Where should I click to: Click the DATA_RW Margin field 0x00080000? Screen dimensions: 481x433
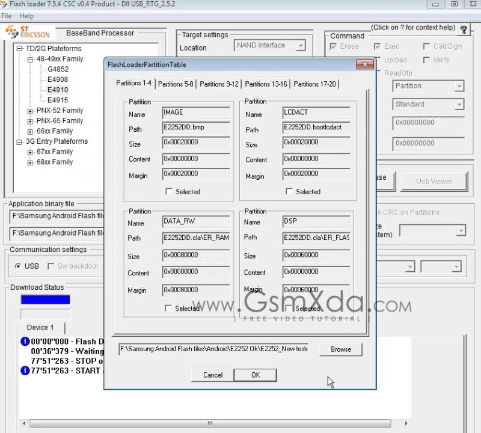[196, 290]
